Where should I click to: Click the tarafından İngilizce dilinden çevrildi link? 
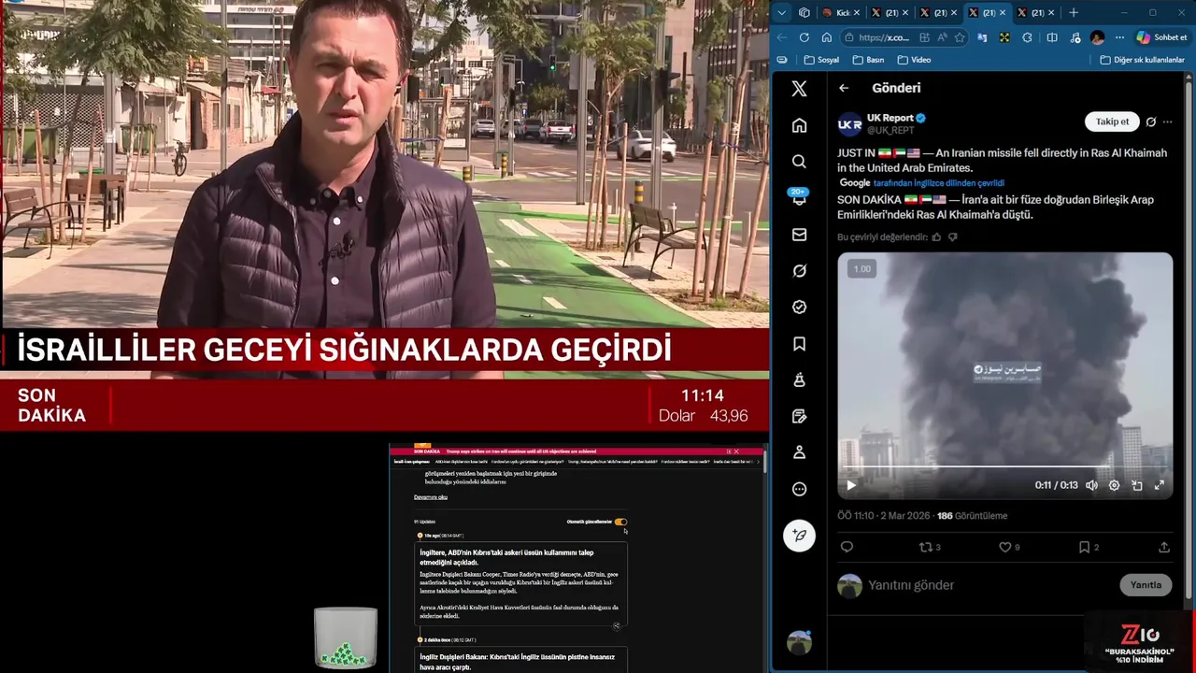coord(939,183)
